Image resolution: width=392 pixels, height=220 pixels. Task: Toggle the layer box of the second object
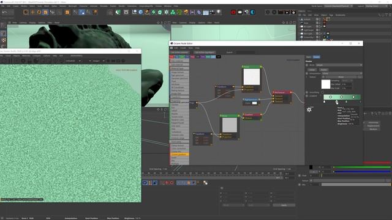(x=317, y=23)
